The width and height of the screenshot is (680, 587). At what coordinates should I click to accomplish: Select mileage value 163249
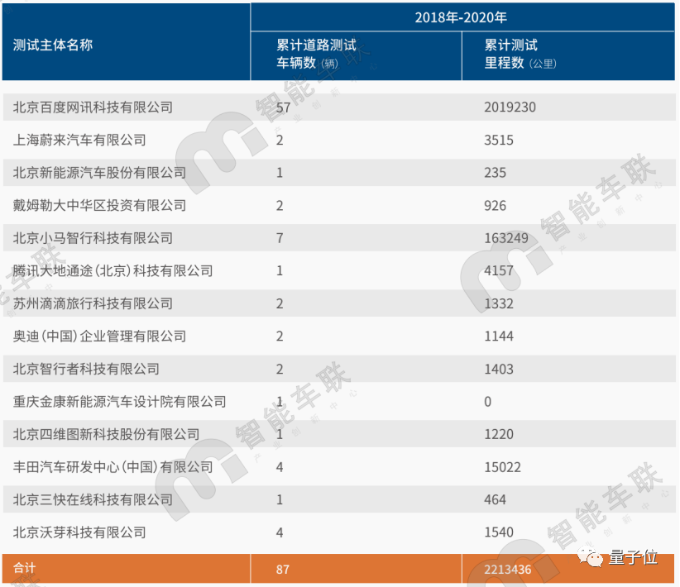click(506, 238)
